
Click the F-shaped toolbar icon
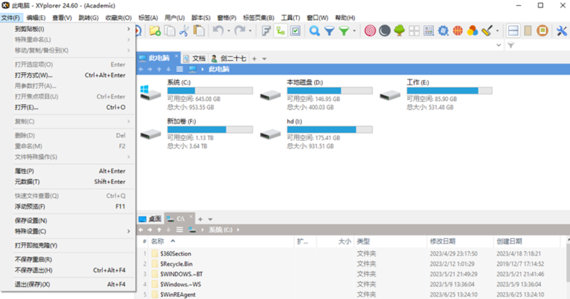266,31
